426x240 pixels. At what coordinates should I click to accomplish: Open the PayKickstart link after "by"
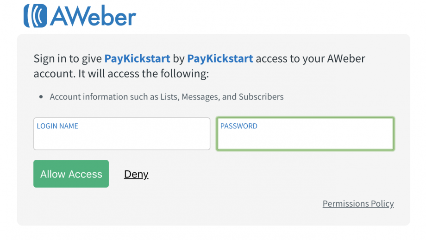tap(220, 59)
